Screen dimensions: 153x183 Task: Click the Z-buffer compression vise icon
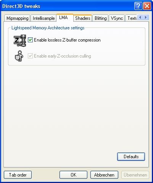[x=20, y=40]
